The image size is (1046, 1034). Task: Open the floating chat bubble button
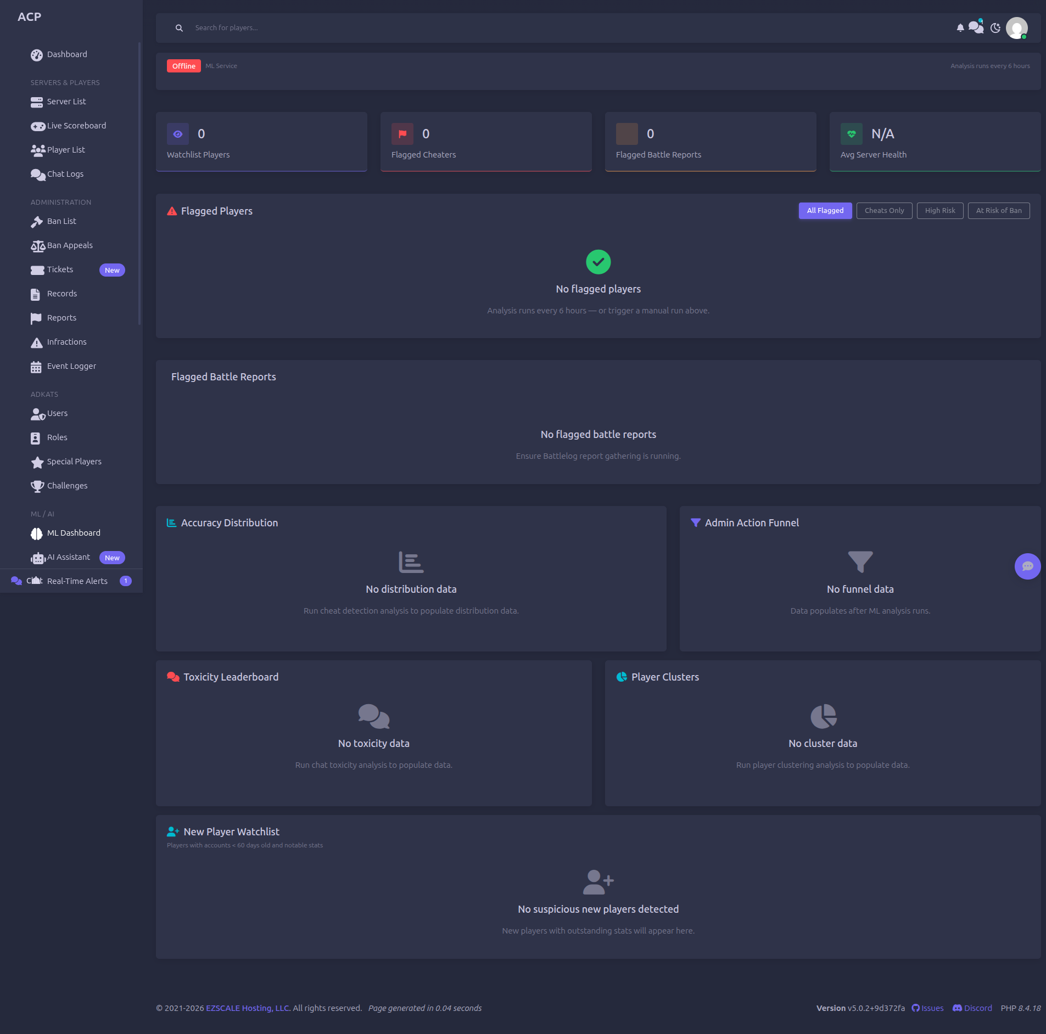tap(1027, 566)
